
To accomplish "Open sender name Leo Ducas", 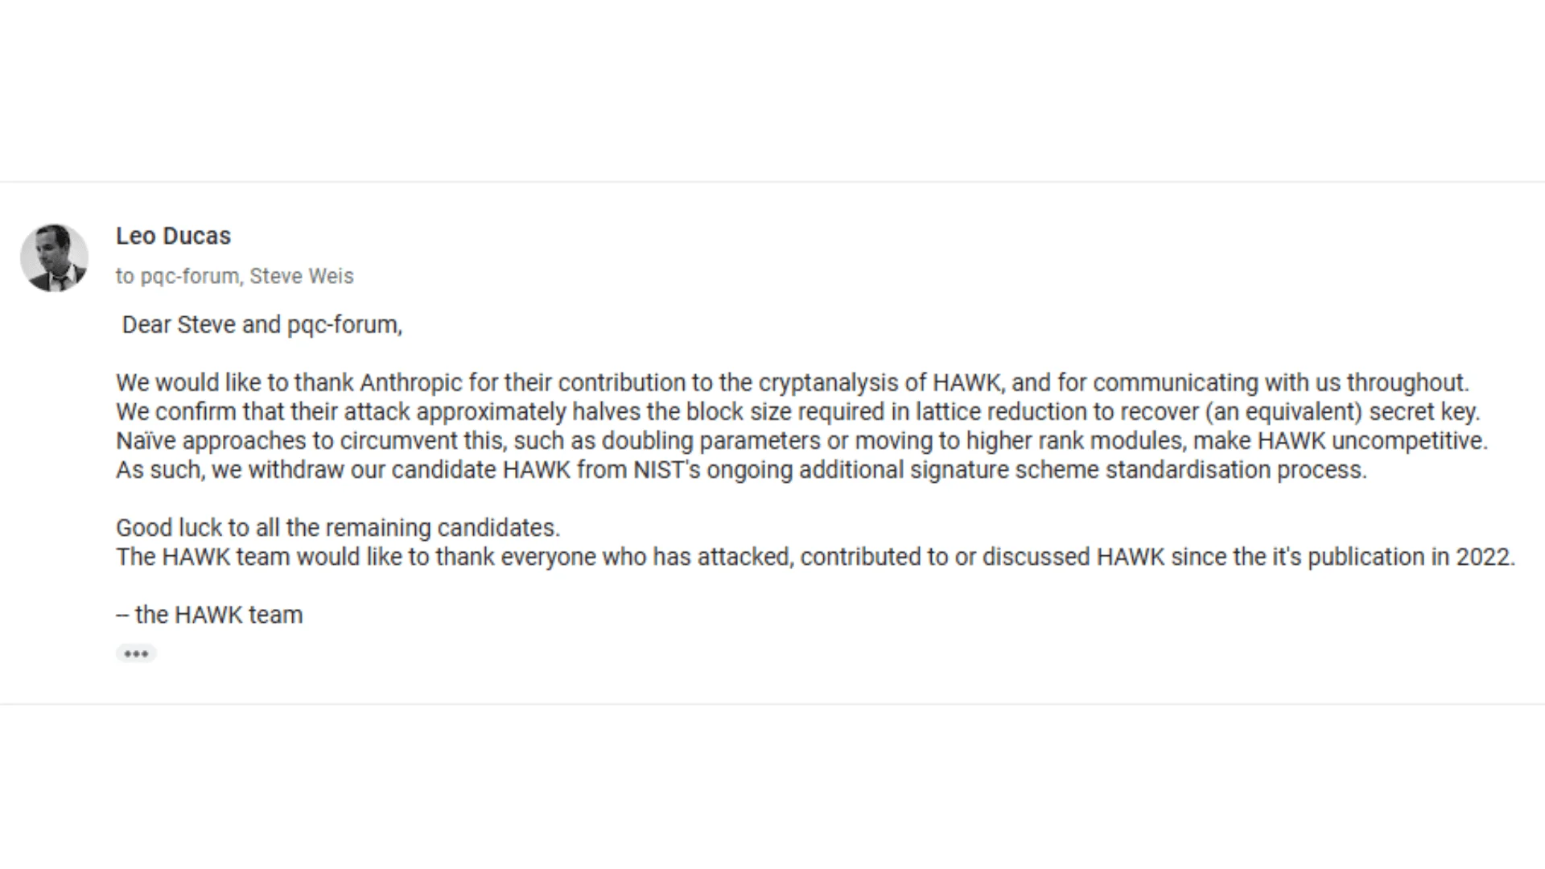I will coord(173,236).
